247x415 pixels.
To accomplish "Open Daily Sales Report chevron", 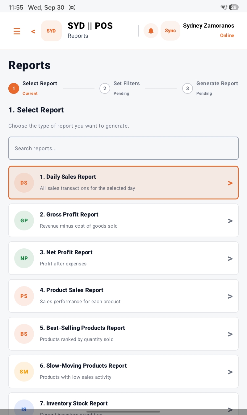I will click(230, 183).
